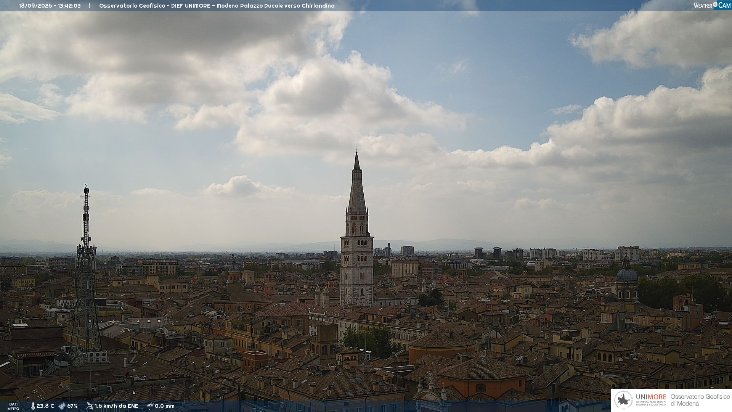Click the rain umbrella precipitation icon
This screenshot has height=412, width=732.
click(x=150, y=406)
